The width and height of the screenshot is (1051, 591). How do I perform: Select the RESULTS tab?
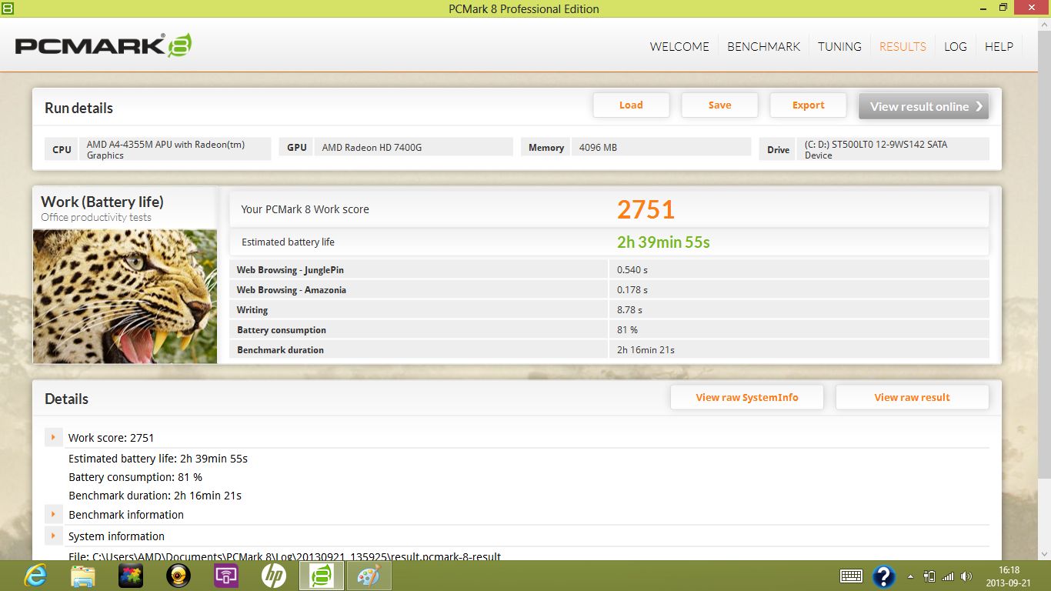pos(903,46)
